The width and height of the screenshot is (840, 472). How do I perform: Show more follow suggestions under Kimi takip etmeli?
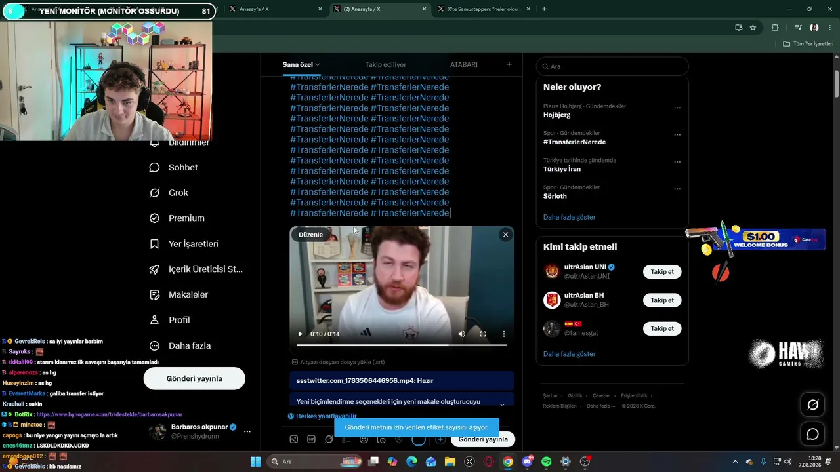[570, 354]
